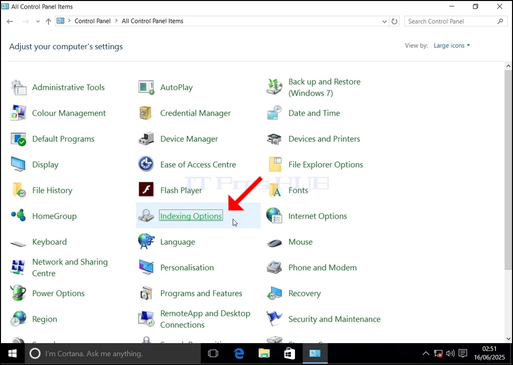
Task: Open the Region globe icon
Action: coord(18,319)
